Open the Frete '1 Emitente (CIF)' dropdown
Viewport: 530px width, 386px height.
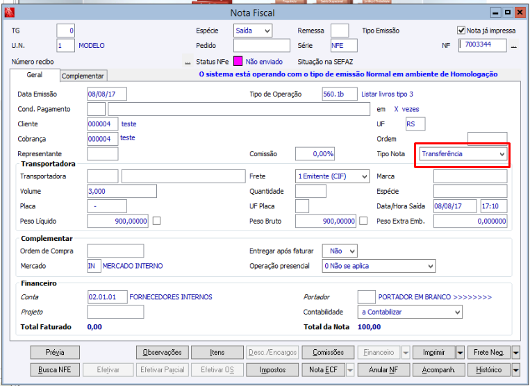(x=332, y=176)
